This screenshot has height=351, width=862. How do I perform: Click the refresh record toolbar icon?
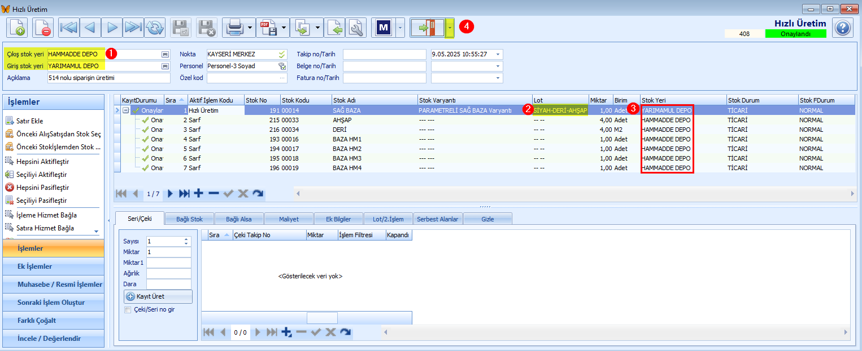[155, 28]
